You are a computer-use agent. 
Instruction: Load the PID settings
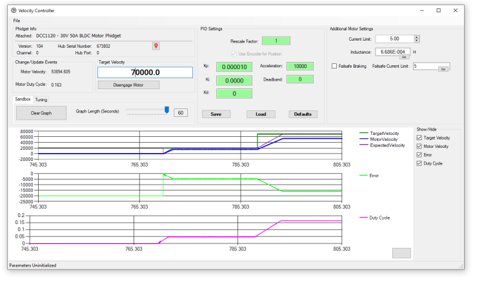click(x=261, y=114)
